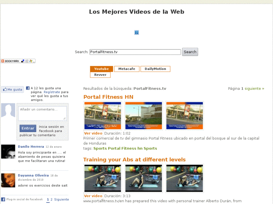This screenshot has height=204, width=273.
Task: Click the Facebook plug-in social logo
Action: point(3,199)
